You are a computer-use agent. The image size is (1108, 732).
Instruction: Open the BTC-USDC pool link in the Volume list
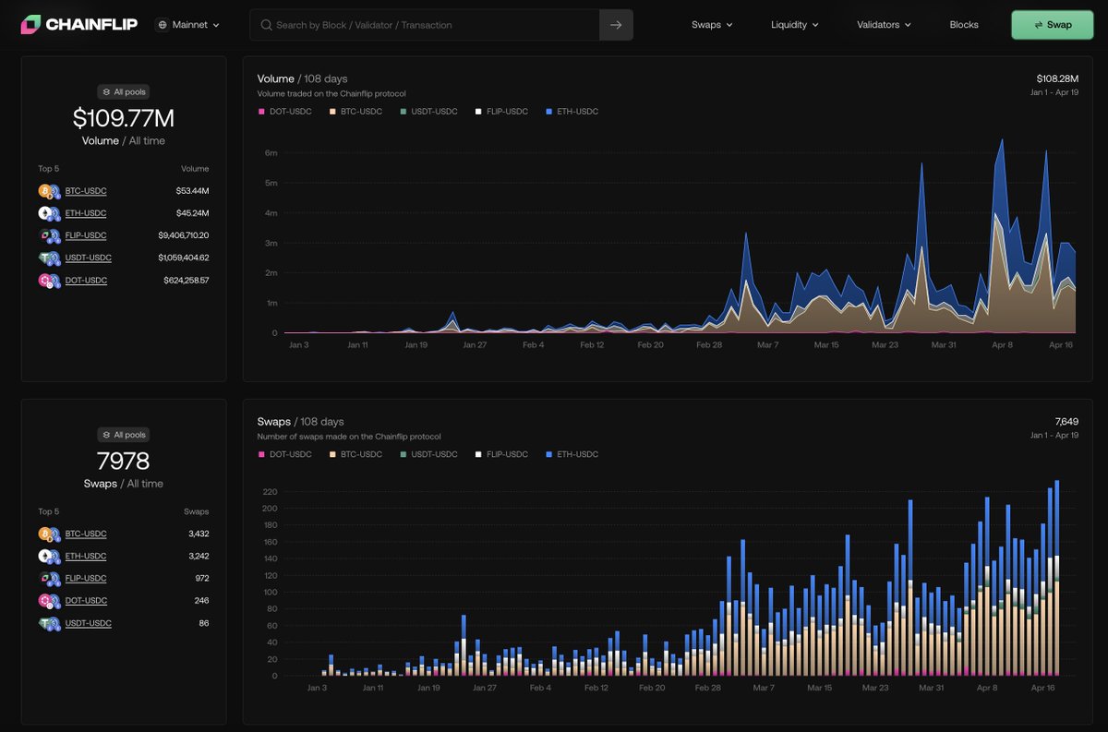[86, 191]
